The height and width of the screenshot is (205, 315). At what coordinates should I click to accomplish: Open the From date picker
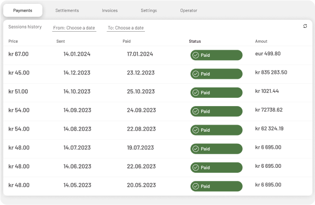tap(74, 28)
